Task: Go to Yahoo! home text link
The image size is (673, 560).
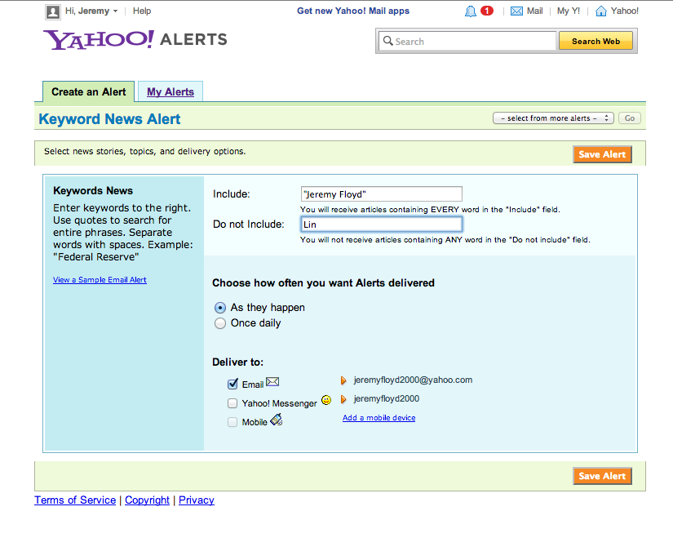Action: click(625, 11)
